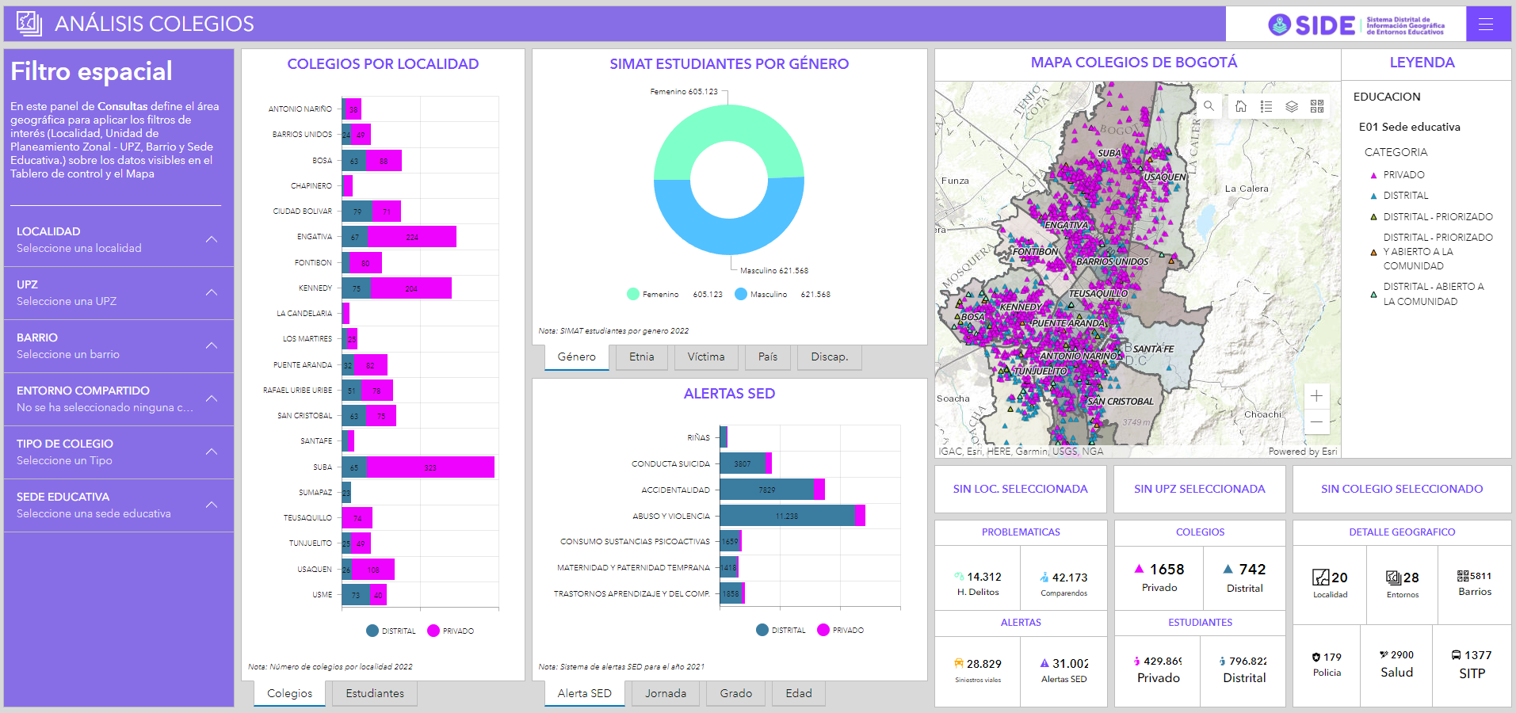The image size is (1516, 713).
Task: Open the map search tool
Action: pos(1209,105)
